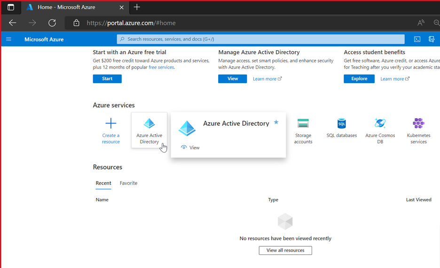Click the Start free trial button

click(107, 79)
